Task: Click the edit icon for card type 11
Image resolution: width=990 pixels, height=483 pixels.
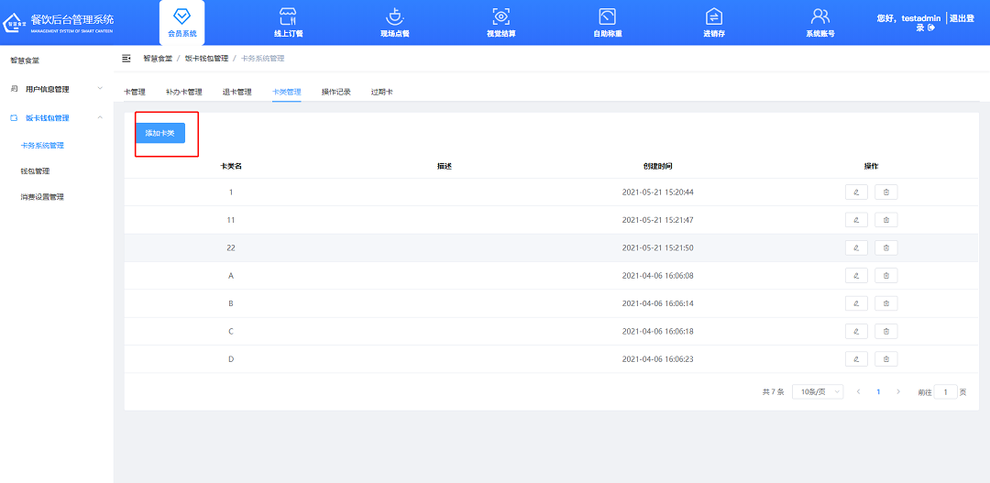Action: coord(855,220)
